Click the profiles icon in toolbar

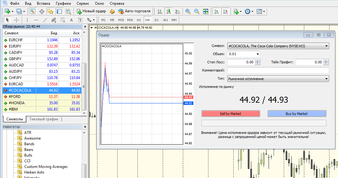[x=19, y=11]
